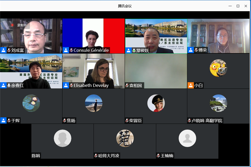Click the muted mic icon next to 袁相国
Image resolution: width=251 pixels, height=167 pixels.
(127, 85)
